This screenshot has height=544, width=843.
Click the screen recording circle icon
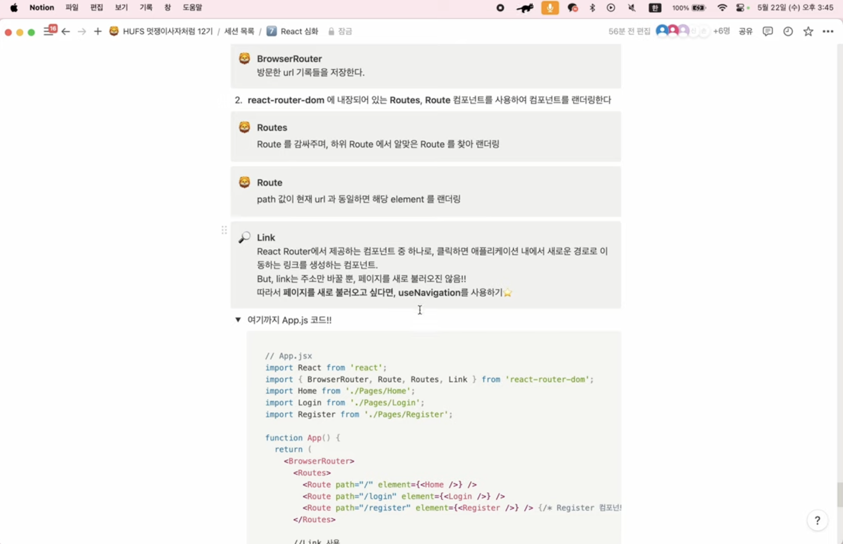pos(500,7)
